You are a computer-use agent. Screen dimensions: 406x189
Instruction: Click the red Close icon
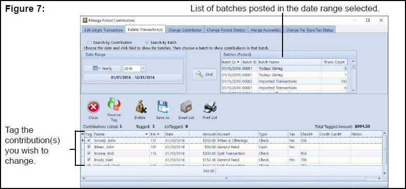point(93,107)
